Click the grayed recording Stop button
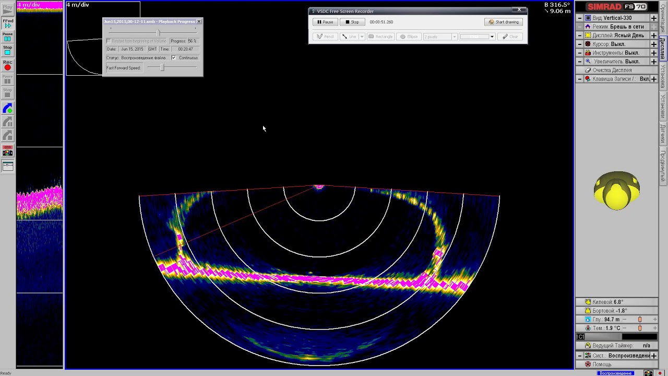The width and height of the screenshot is (668, 376). point(8,93)
